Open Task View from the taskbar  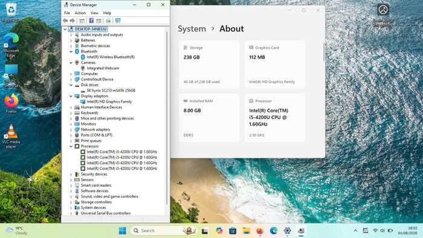[x=205, y=231]
